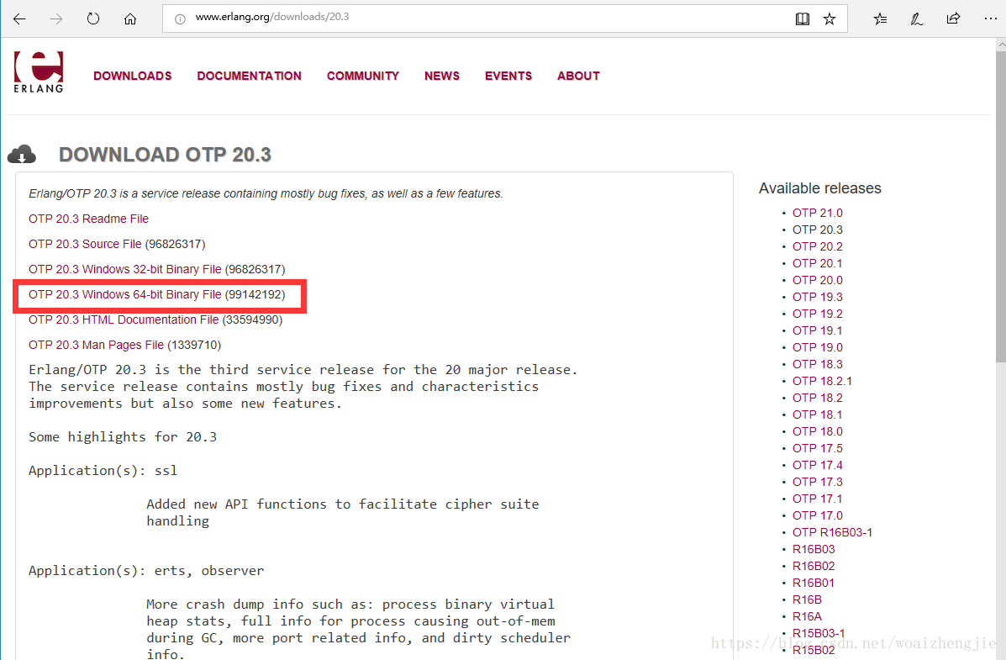Click the site info icon in address bar

pyautogui.click(x=181, y=19)
